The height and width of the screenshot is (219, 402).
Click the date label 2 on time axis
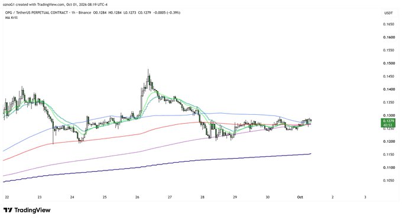332,197
